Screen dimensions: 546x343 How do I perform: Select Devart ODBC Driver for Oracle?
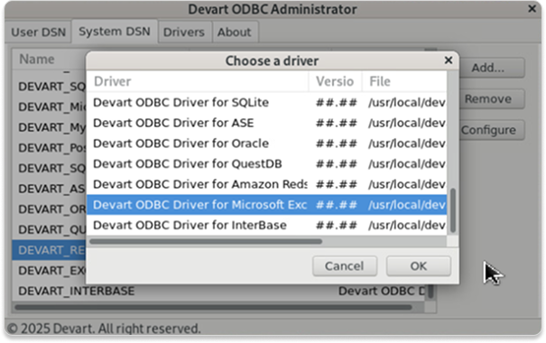pyautogui.click(x=267, y=144)
